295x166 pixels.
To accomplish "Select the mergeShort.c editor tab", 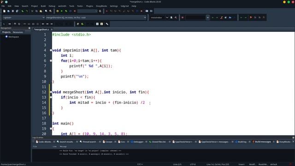I will tap(41, 30).
